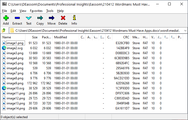Click packed size 30 720 for image13.png
The width and height of the screenshot is (188, 120).
tap(47, 103)
